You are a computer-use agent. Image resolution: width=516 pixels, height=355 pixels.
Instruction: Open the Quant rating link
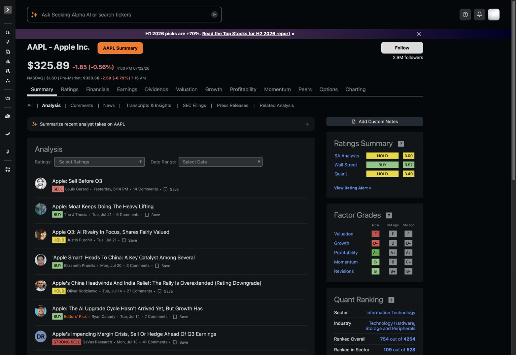pos(341,174)
